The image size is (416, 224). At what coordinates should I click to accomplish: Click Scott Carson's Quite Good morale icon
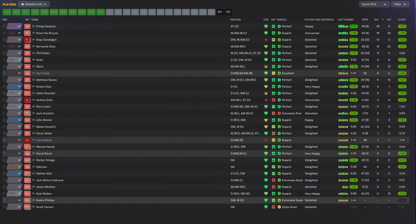[x=279, y=207]
